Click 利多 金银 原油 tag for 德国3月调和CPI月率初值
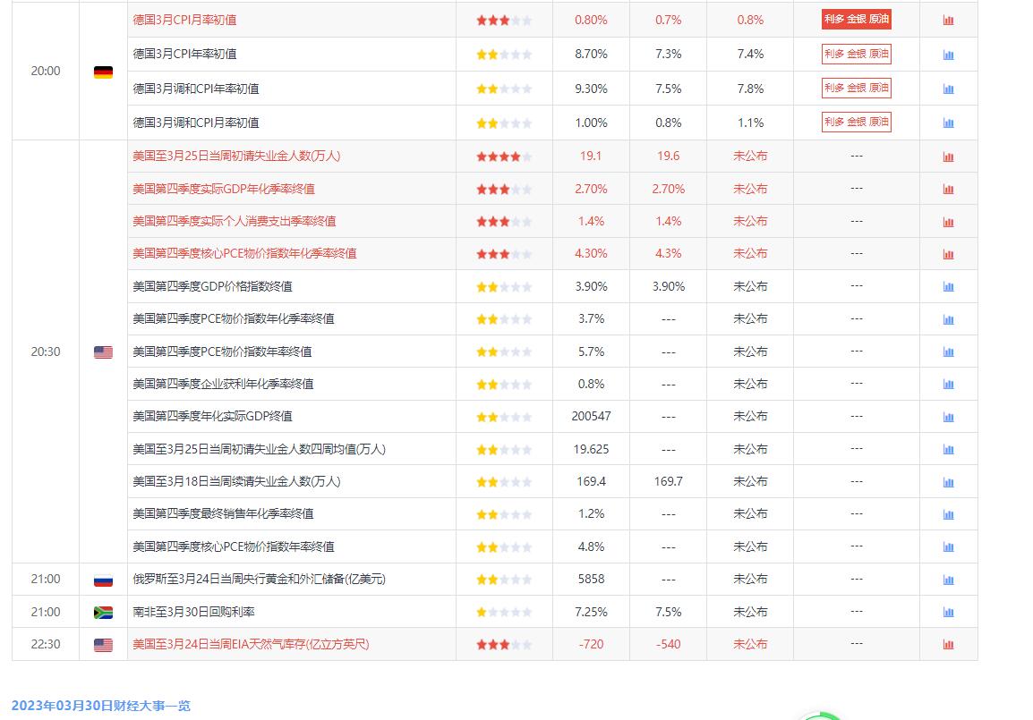 [x=857, y=123]
